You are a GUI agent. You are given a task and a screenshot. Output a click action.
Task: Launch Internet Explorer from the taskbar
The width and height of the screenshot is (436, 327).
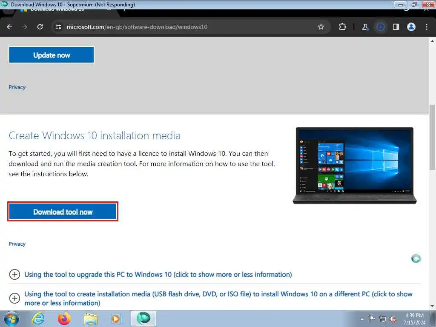[x=38, y=318]
